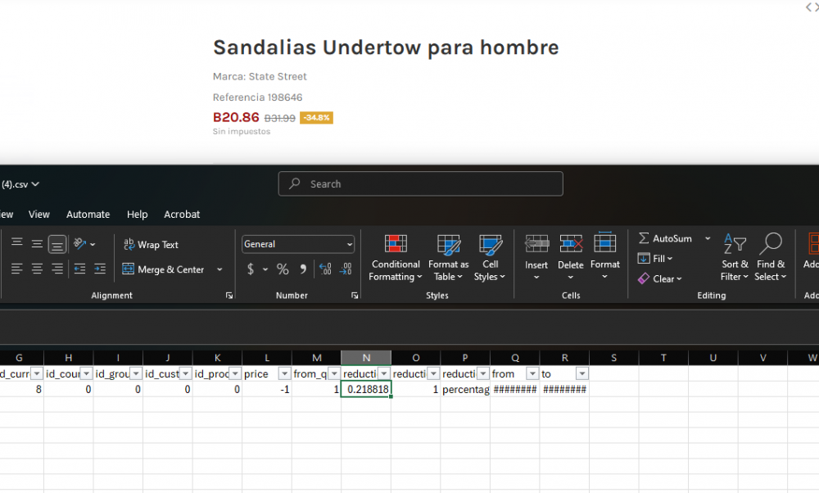The height and width of the screenshot is (493, 819).
Task: Click the product title Sandalias Undertow
Action: (386, 47)
